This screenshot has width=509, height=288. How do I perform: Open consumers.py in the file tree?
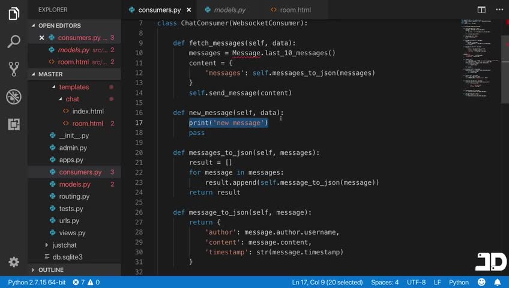pos(74,172)
